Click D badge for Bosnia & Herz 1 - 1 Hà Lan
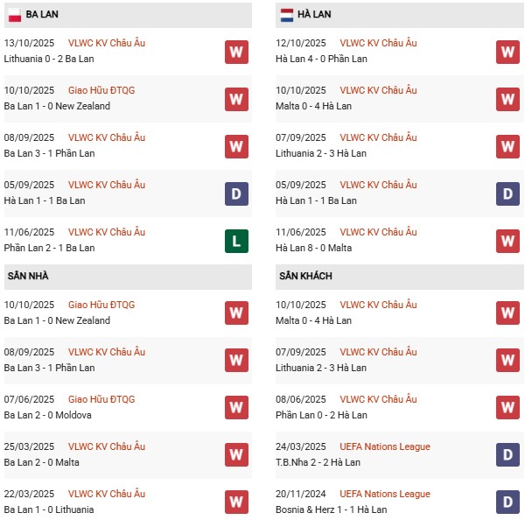Image resolution: width=525 pixels, height=520 pixels. (507, 502)
